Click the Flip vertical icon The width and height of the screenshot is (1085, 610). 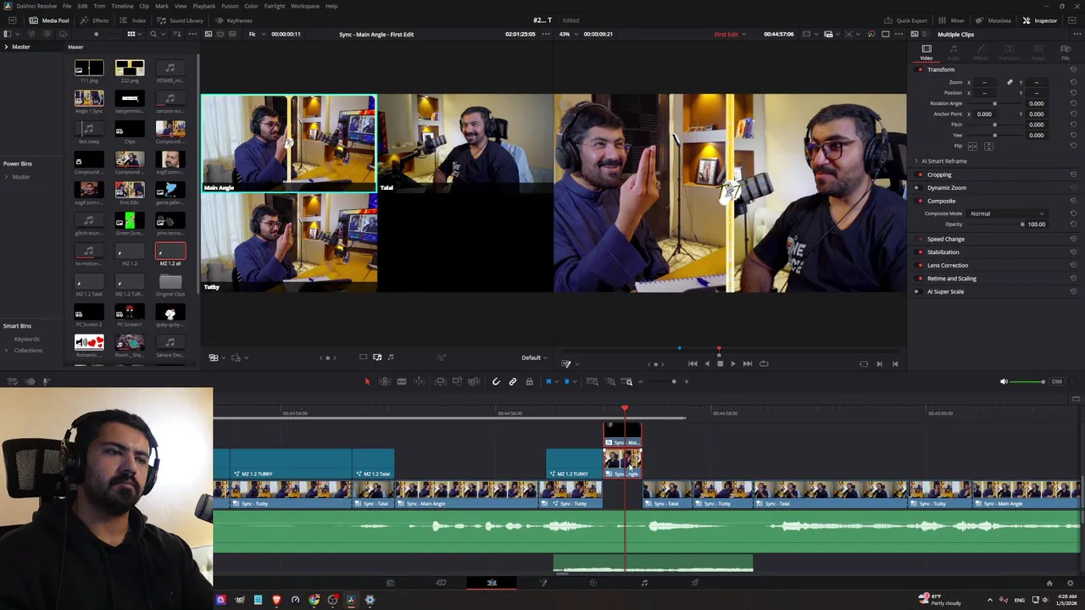coord(988,147)
